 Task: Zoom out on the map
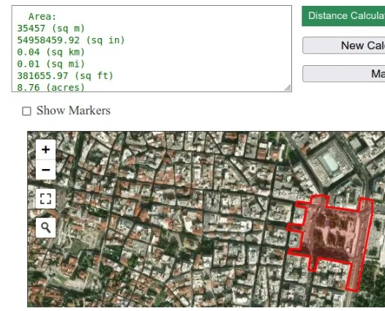(x=45, y=170)
